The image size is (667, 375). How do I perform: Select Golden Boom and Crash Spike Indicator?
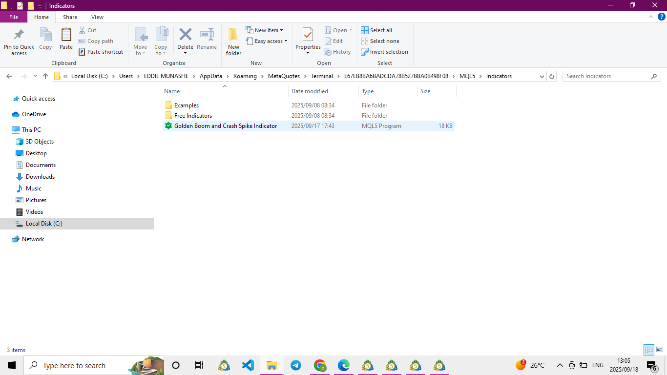point(309,126)
